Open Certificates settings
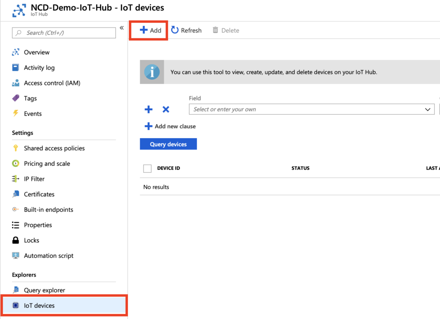Screen dimensions: 440x319 (x=39, y=194)
